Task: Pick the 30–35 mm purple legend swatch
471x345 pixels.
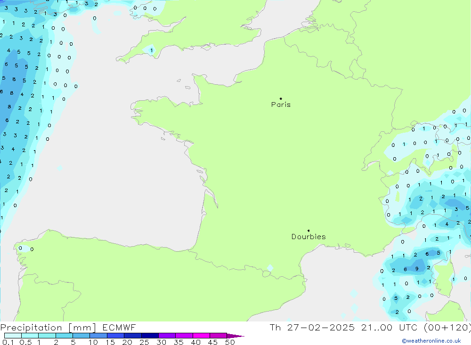Action: point(167,336)
